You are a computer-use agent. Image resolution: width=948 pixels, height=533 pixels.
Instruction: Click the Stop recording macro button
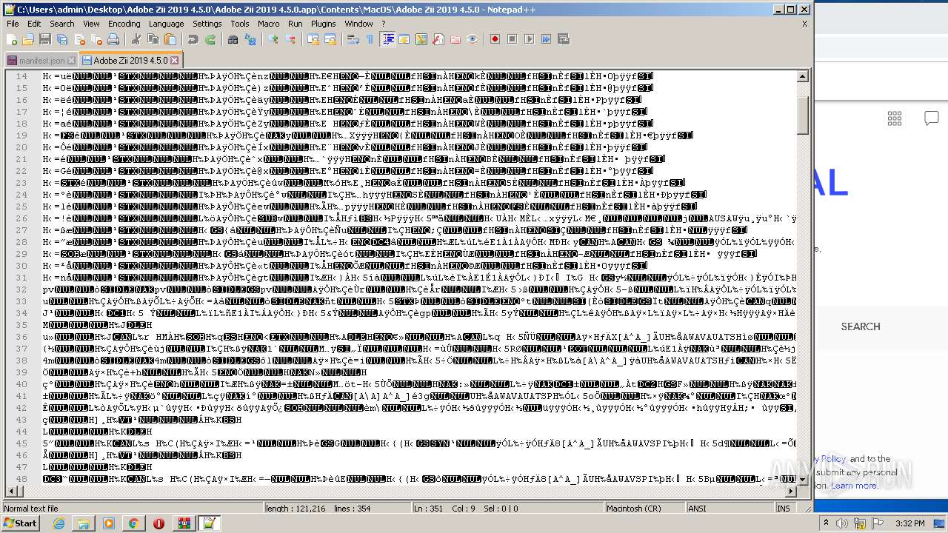point(512,39)
